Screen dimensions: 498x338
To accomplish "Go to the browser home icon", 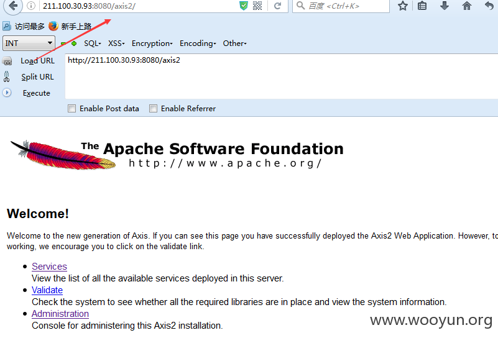I will (x=466, y=6).
